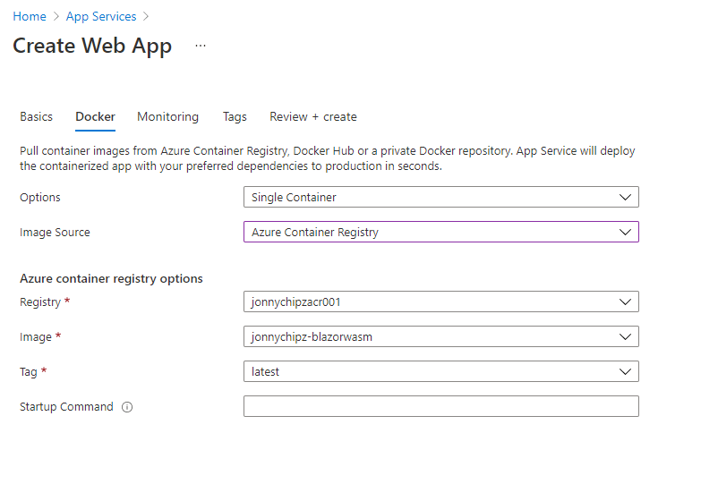Open the Azure Container Registry source dropdown
Viewport: 718px width, 501px height.
pyautogui.click(x=441, y=232)
